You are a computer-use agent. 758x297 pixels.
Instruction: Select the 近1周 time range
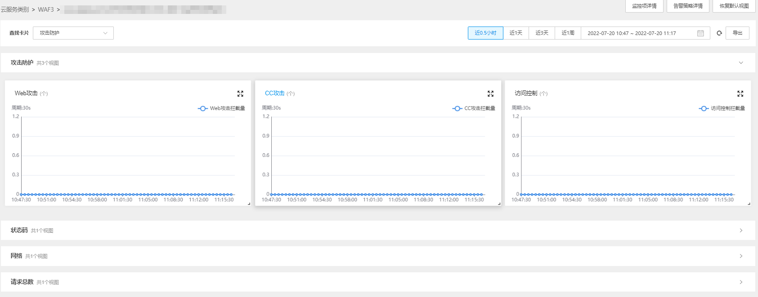pyautogui.click(x=568, y=33)
